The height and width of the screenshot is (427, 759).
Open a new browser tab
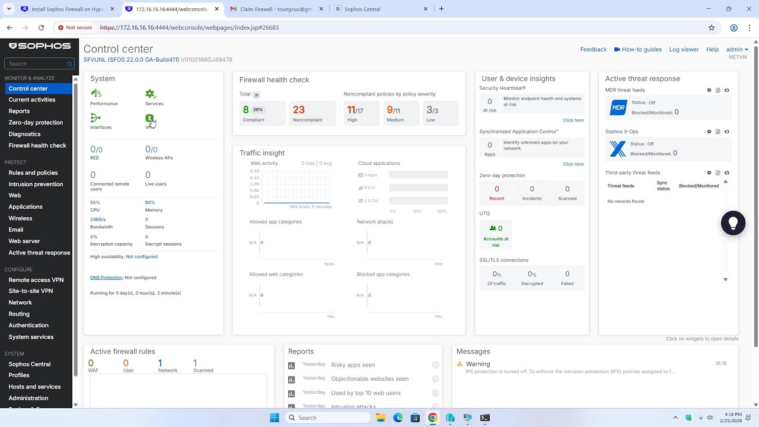[441, 9]
